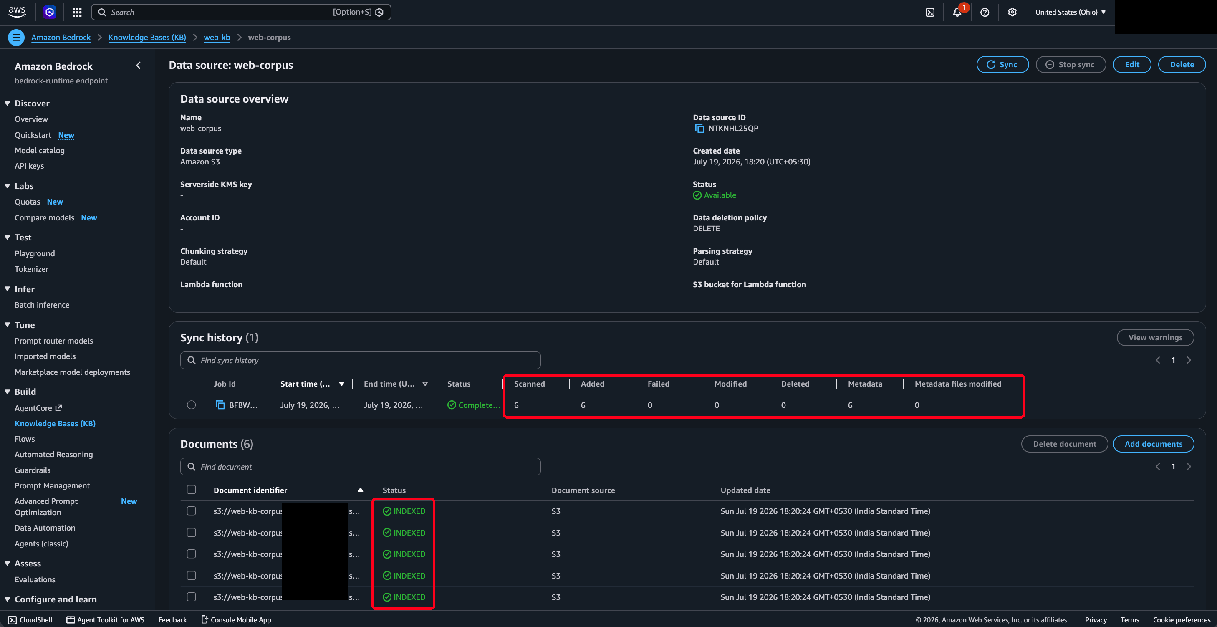Go to previous sync history page

click(1158, 360)
